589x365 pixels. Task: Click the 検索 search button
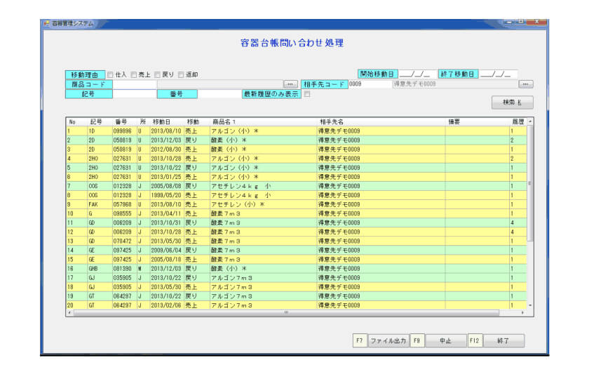(513, 102)
